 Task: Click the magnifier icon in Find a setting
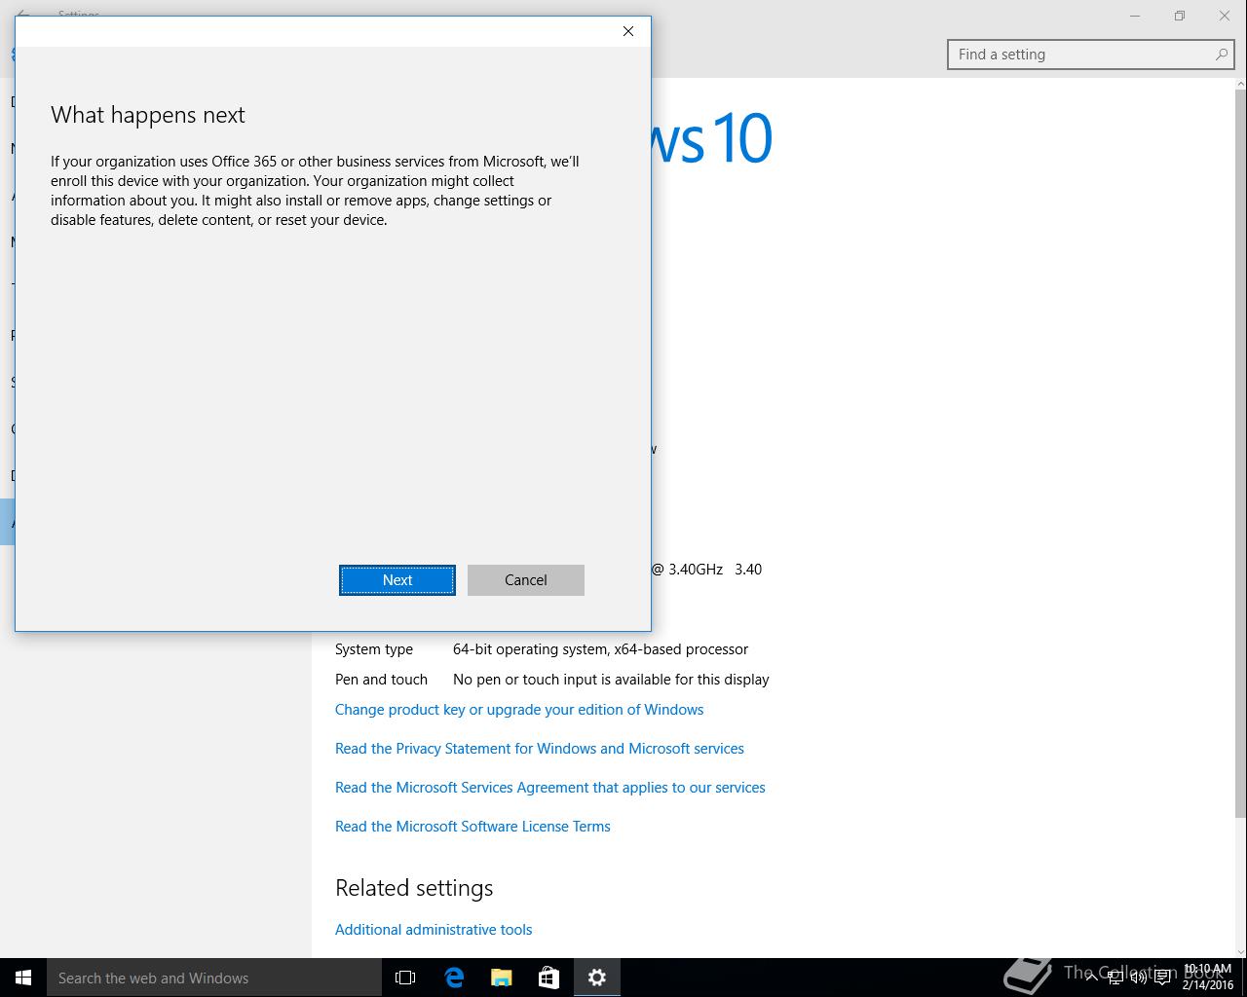tap(1221, 55)
